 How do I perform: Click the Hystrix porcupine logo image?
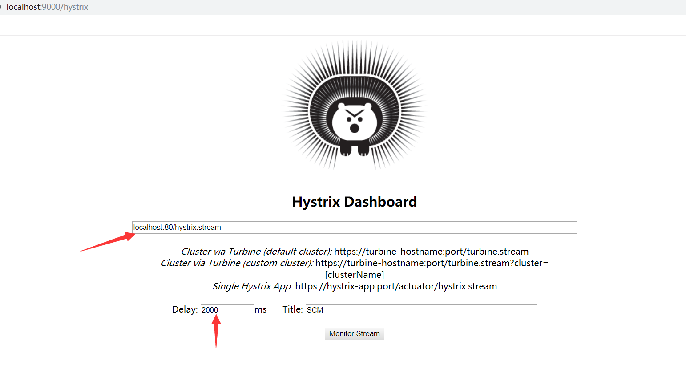tap(355, 105)
